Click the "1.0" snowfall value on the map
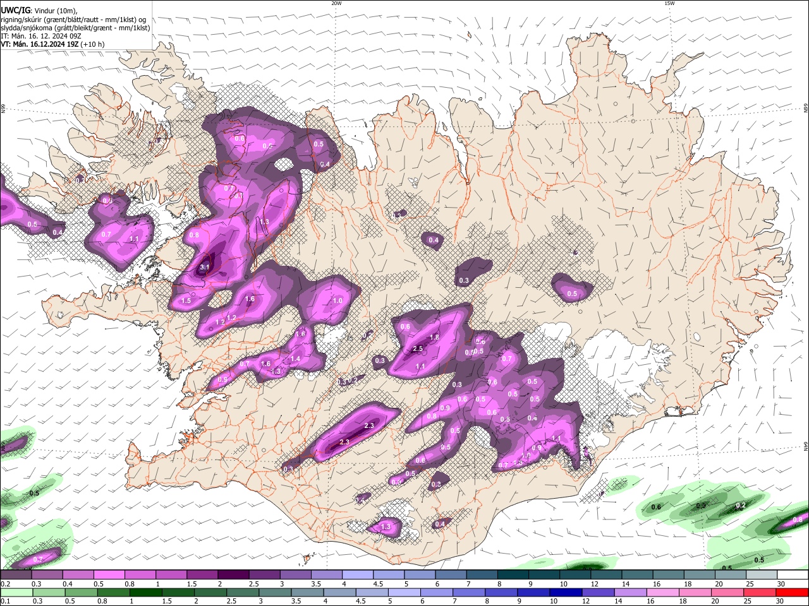Image resolution: width=809 pixels, height=606 pixels. (x=338, y=301)
